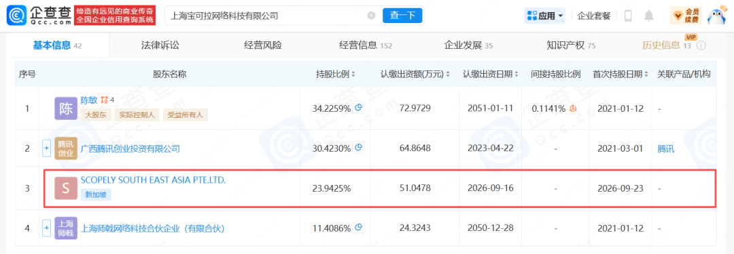
Task: Expand 上海师戟网络科技合伙企业 row
Action: click(46, 229)
